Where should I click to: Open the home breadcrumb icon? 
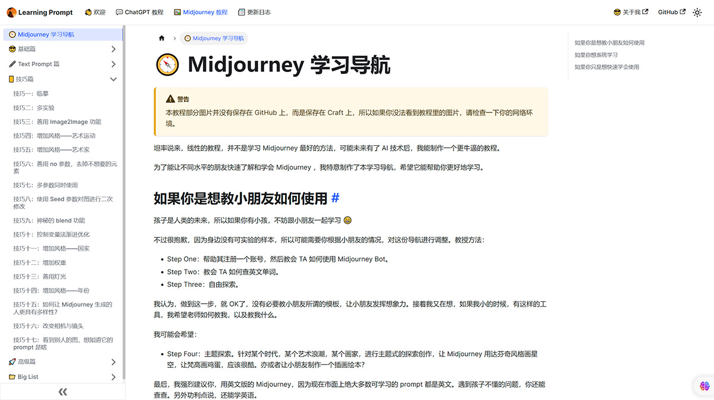[161, 37]
